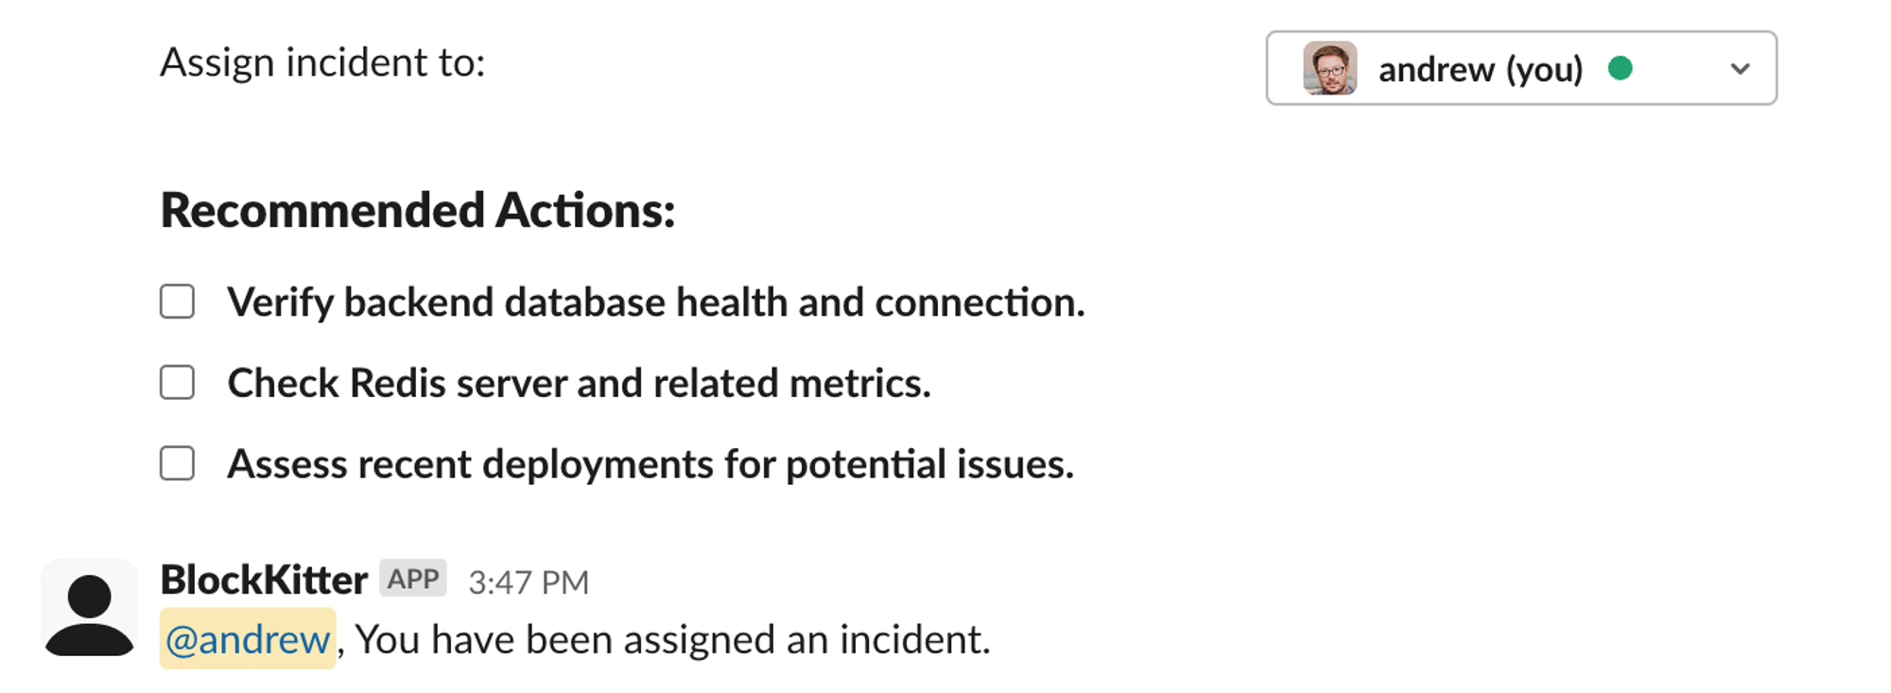The image size is (1891, 693).
Task: Click the green presence indicator next to andrew
Action: 1620,70
